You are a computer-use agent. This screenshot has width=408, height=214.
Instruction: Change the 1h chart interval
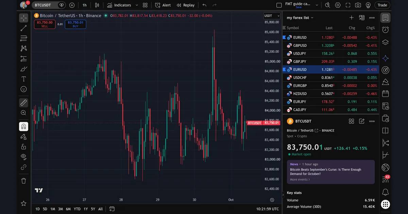click(84, 5)
